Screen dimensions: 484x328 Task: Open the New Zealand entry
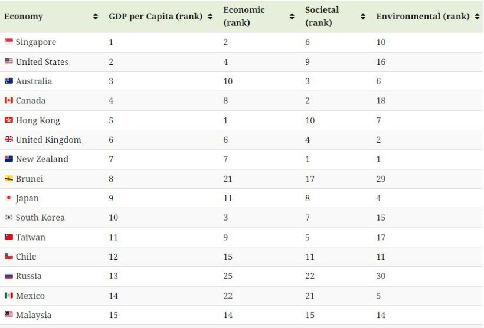pyautogui.click(x=42, y=159)
